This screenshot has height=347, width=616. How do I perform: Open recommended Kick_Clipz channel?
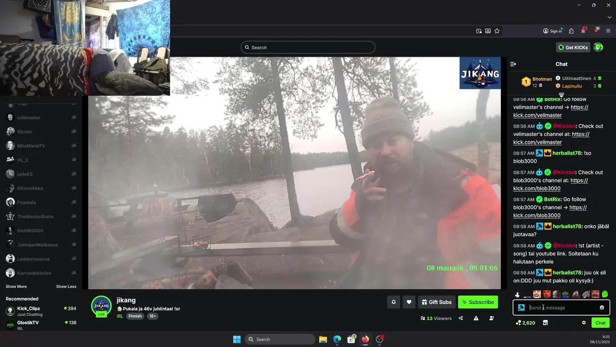click(x=41, y=311)
